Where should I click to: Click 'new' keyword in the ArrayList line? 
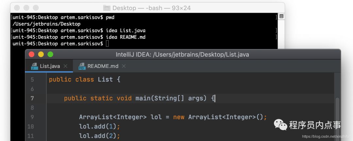pyautogui.click(x=179, y=117)
